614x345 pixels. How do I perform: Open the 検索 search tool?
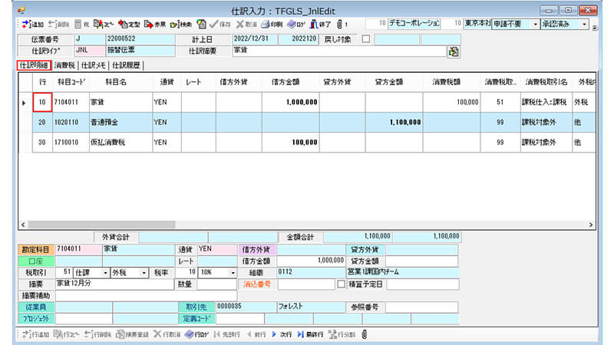pos(181,25)
